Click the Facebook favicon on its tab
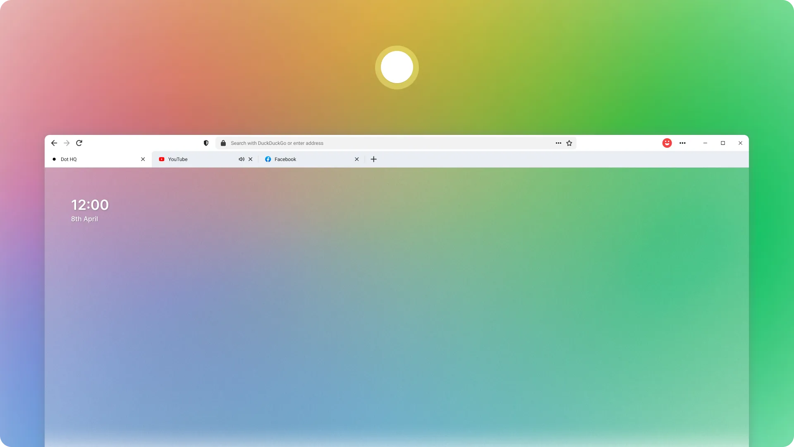794x447 pixels. (268, 159)
